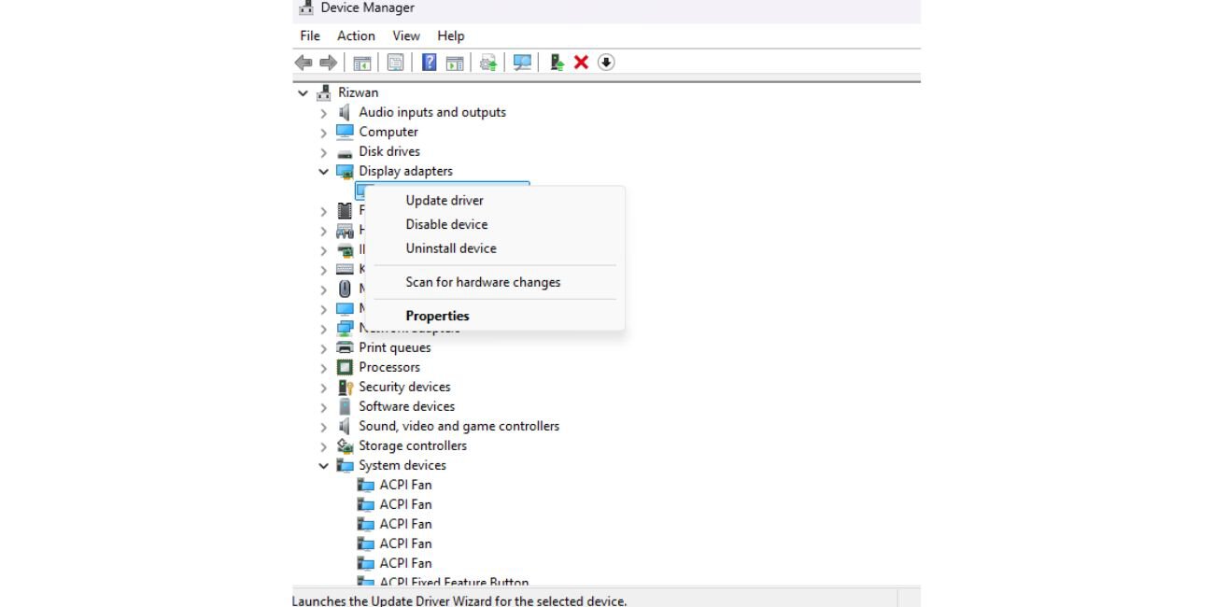The height and width of the screenshot is (607, 1214).
Task: Choose Uninstall device from context menu
Action: coord(451,248)
